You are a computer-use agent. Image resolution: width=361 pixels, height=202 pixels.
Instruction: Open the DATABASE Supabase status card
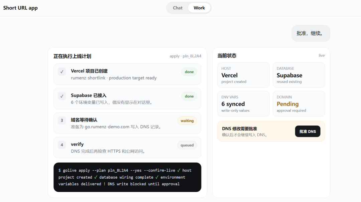point(298,75)
